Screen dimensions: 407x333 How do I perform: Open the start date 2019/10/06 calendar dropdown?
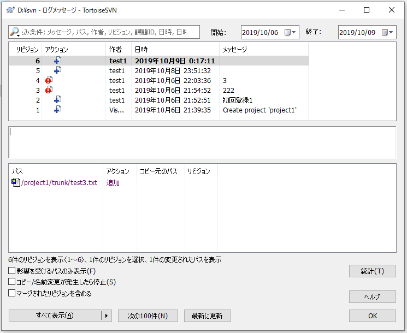click(291, 32)
